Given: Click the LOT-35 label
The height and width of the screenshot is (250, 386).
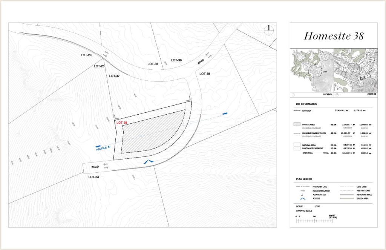Looking at the screenshot, I should (x=153, y=64).
